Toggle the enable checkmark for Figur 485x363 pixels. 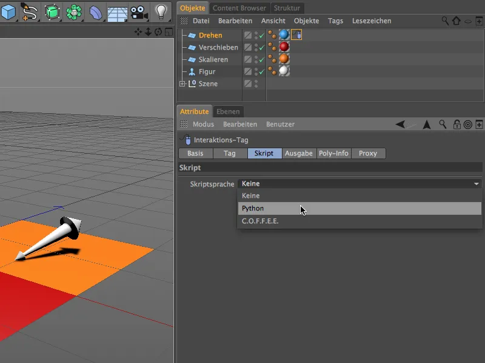click(x=262, y=71)
